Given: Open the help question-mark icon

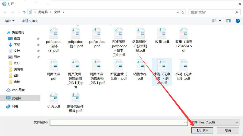Looking at the screenshot, I should click(238, 21).
